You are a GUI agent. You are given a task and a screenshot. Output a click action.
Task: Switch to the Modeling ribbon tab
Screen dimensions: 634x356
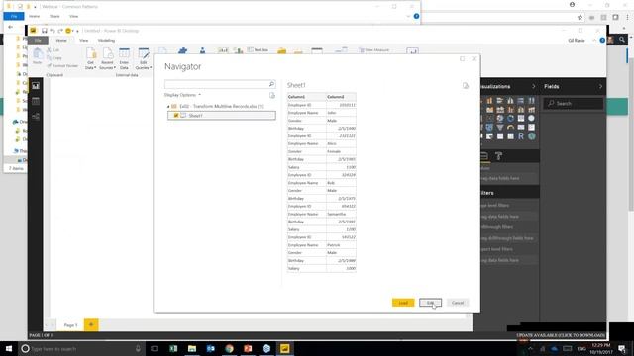[x=106, y=40]
